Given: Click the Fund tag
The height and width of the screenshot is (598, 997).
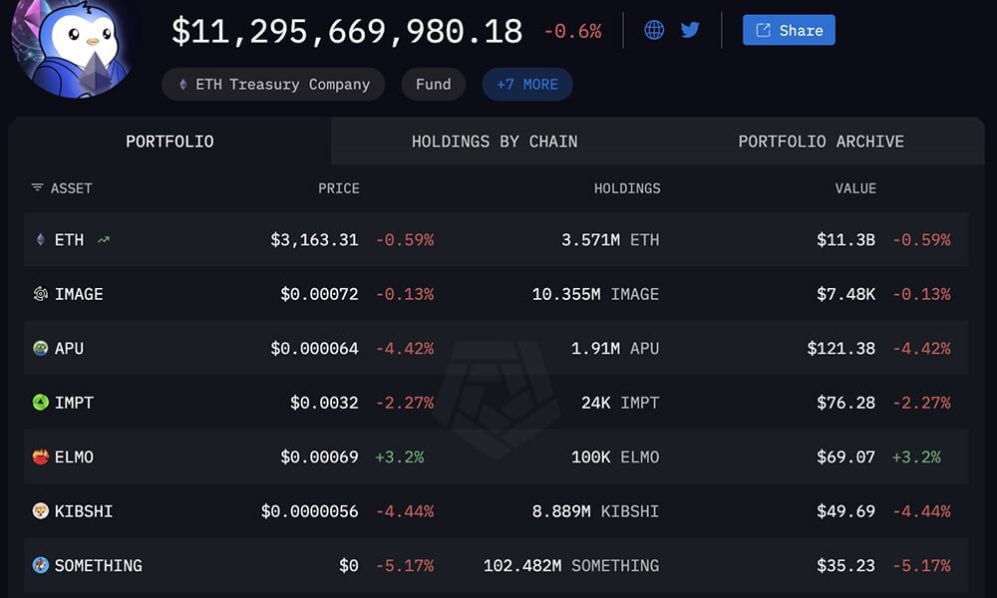Looking at the screenshot, I should click(x=433, y=85).
